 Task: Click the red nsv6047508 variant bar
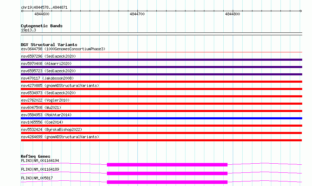[x=161, y=111]
